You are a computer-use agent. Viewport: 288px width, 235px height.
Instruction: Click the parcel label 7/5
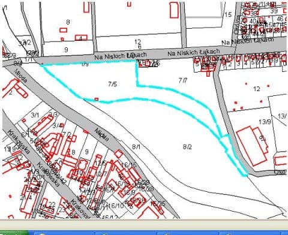click(x=112, y=84)
